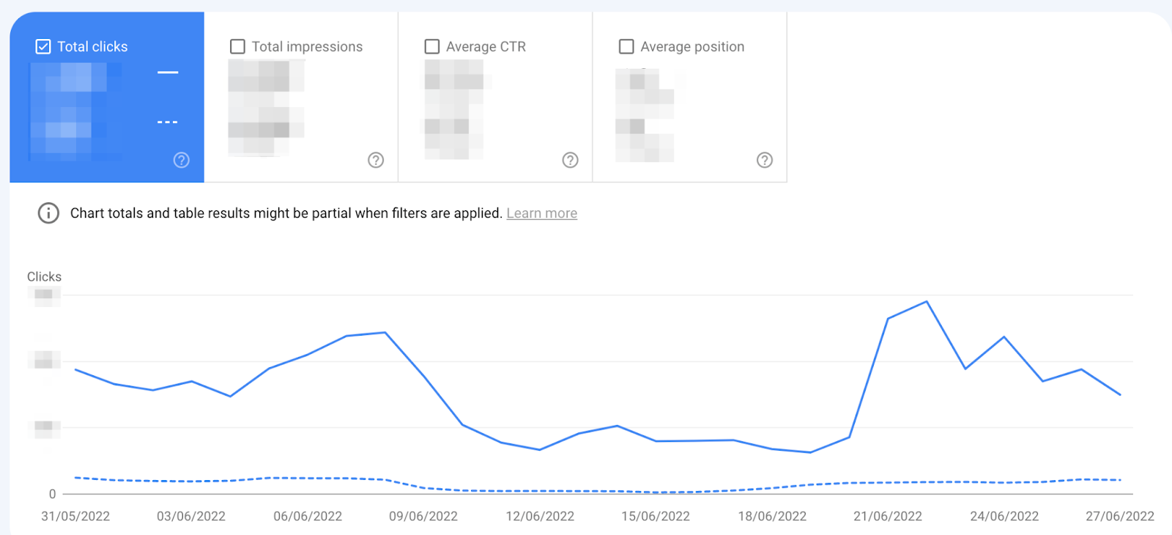Open help icon in Total impressions card
Screen dimensions: 1172x535
coord(376,160)
